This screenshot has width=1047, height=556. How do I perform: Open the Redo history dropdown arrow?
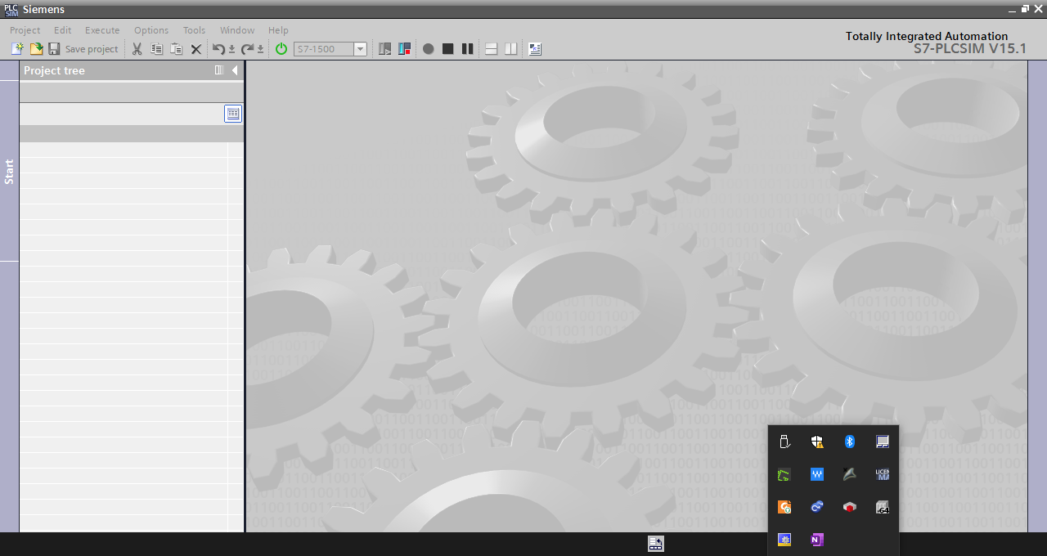tap(260, 49)
